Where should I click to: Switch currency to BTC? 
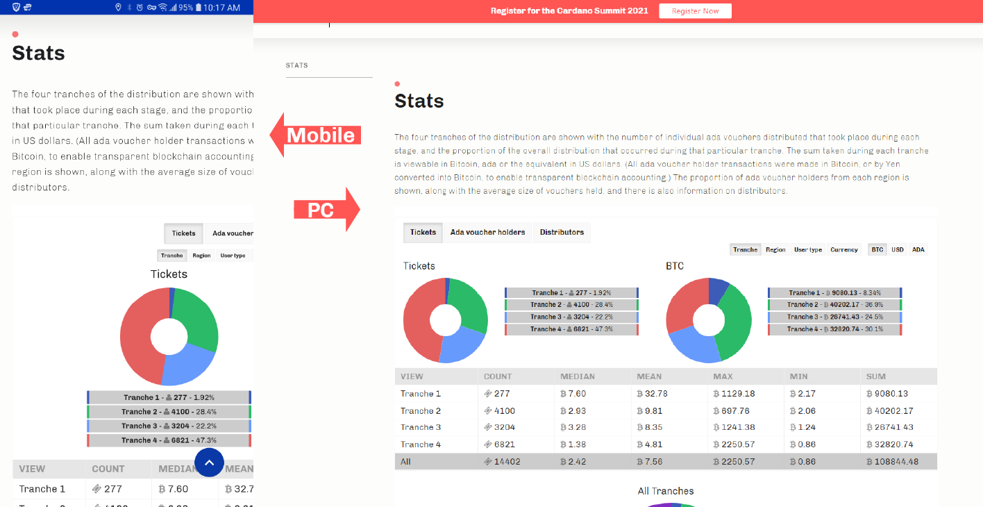click(877, 249)
